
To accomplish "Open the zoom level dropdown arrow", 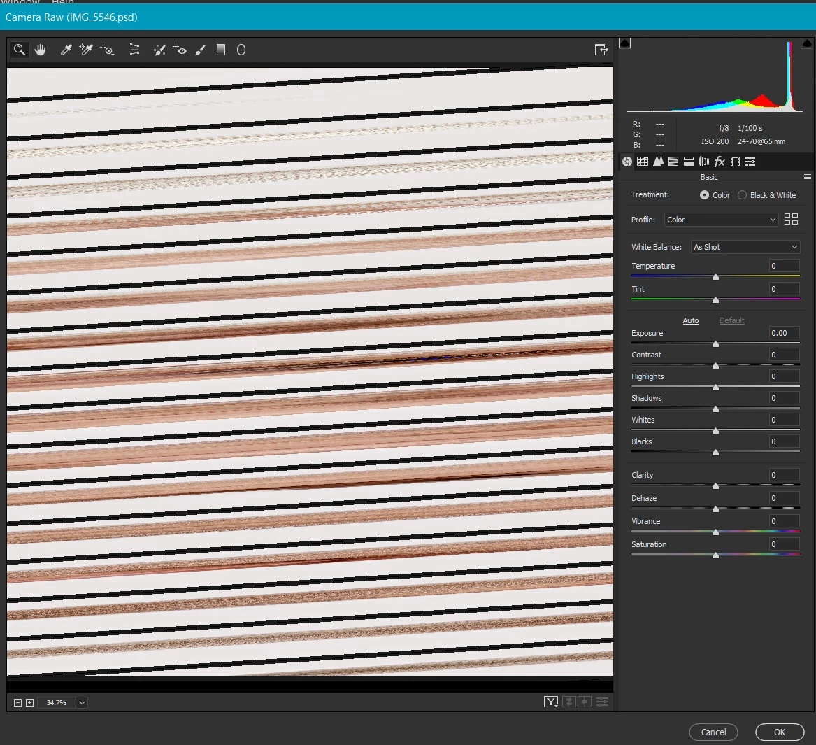I will tap(82, 702).
